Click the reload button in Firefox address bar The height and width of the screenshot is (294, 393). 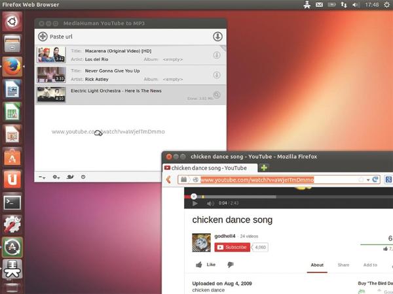click(375, 180)
